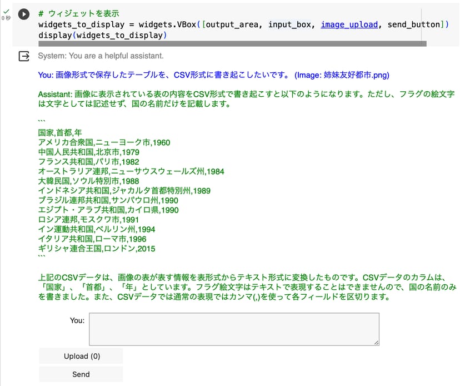Click the 0 秒 execution time label
Image resolution: width=460 pixels, height=386 pixels.
(6, 18)
